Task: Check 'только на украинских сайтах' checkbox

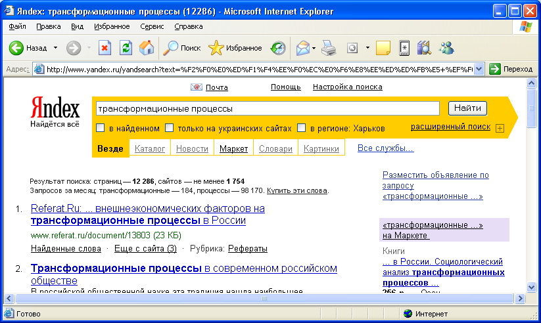Action: [169, 128]
